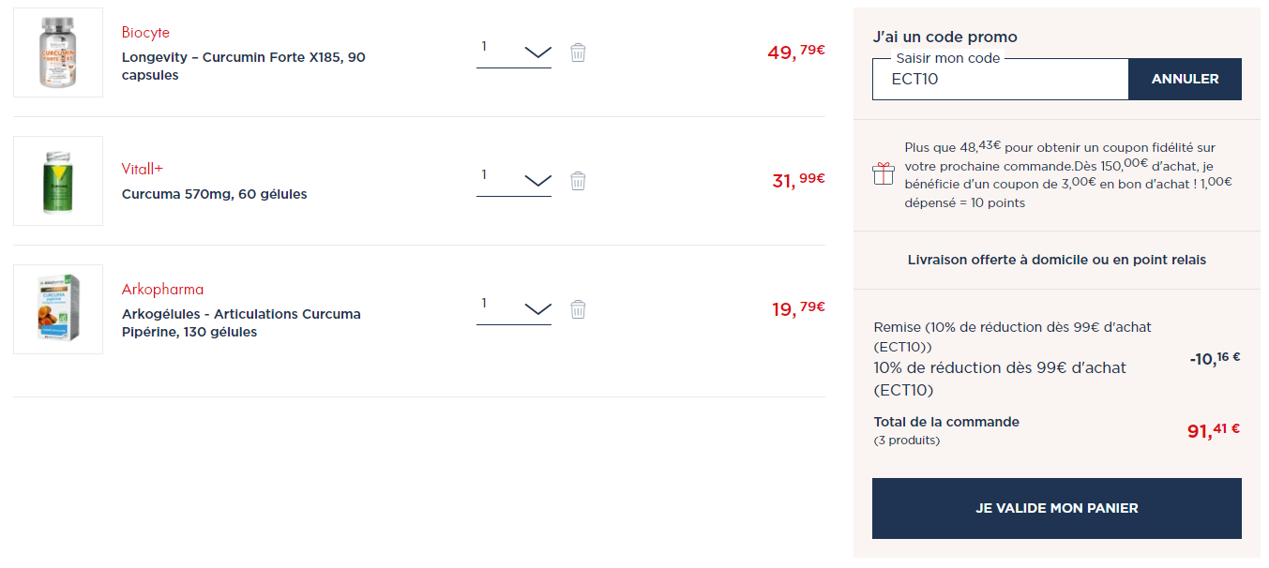Open the Arkopharma brand link
This screenshot has width=1269, height=568.
click(x=162, y=290)
